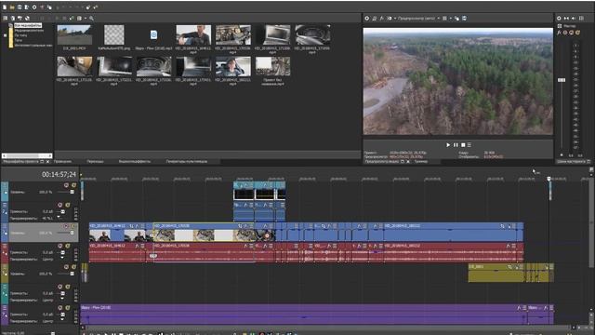
Task: Switch to the Проводник tab
Action: 62,161
